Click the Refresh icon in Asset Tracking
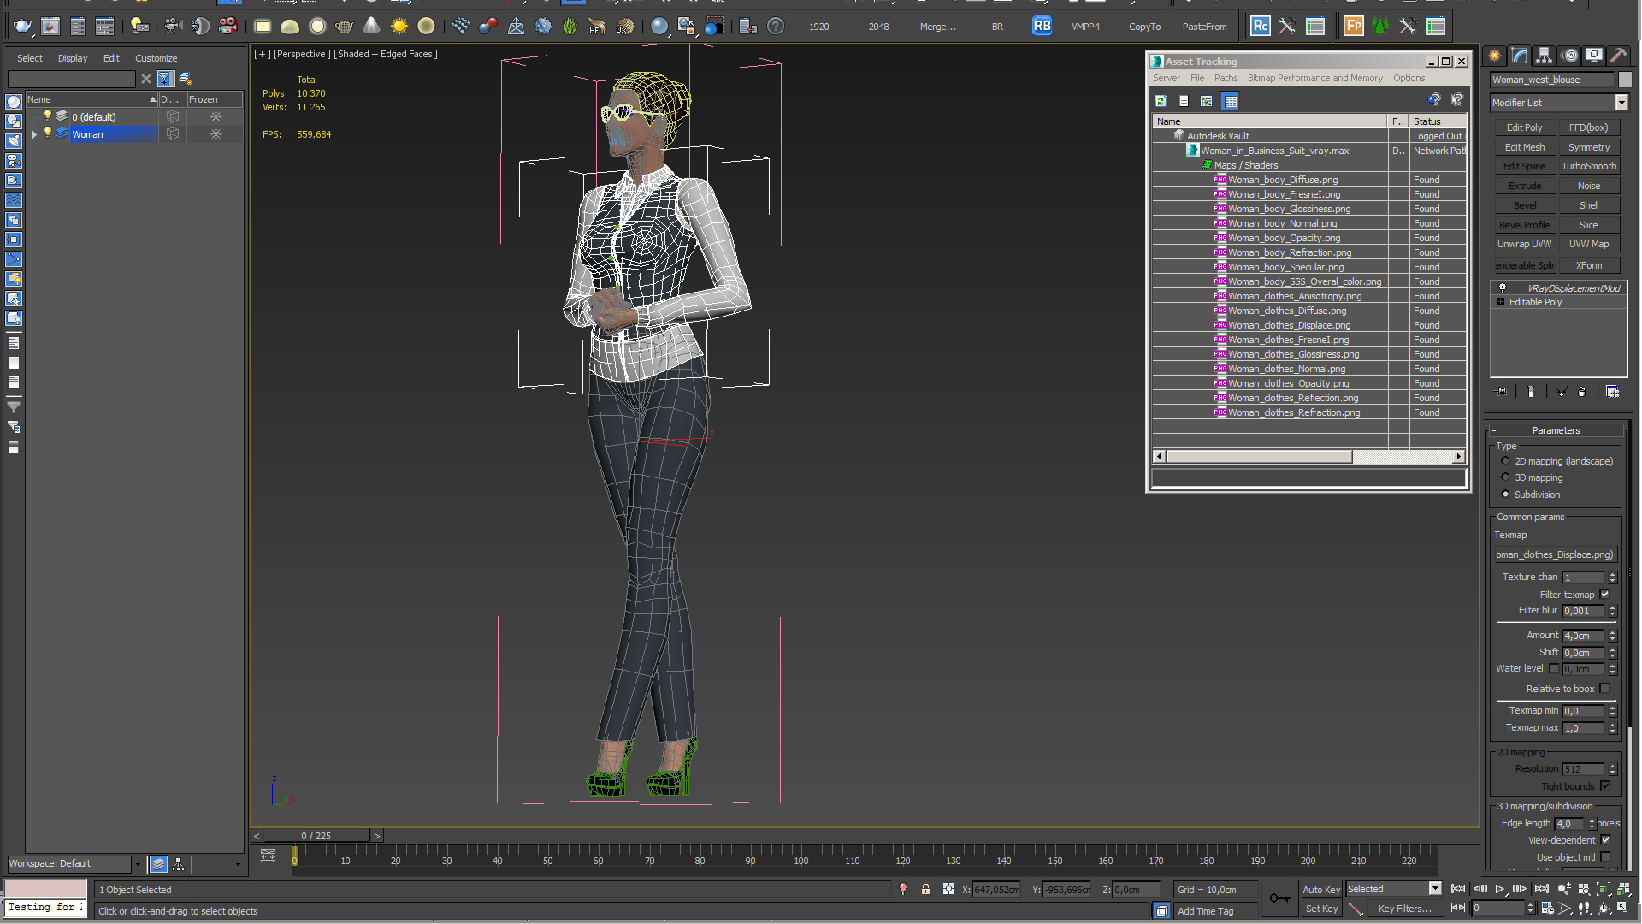1642x924 pixels. click(1161, 101)
